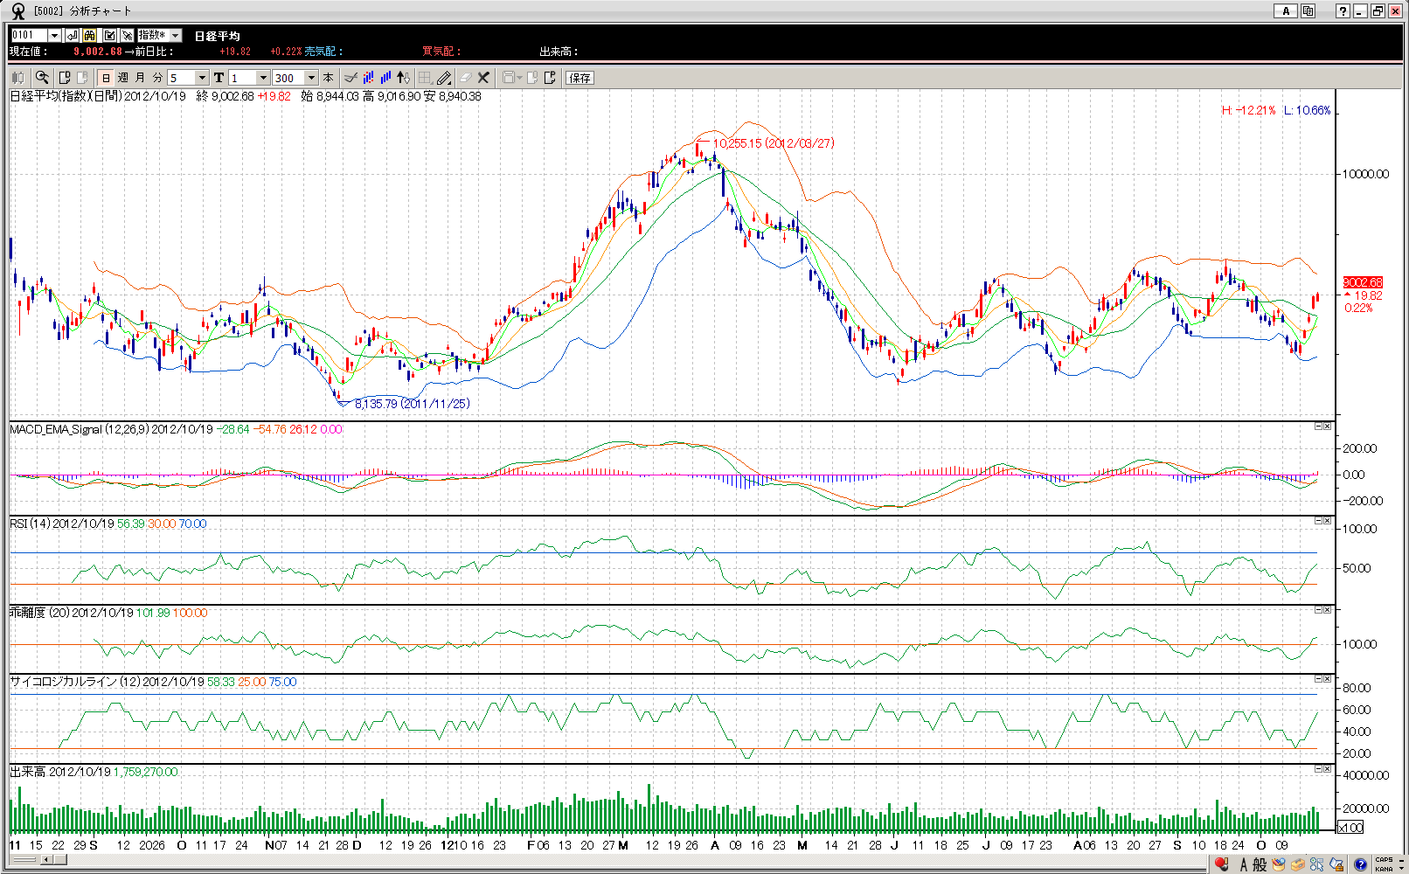Click the 保存 save button
Viewport: 1409px width, 874px height.
point(580,78)
